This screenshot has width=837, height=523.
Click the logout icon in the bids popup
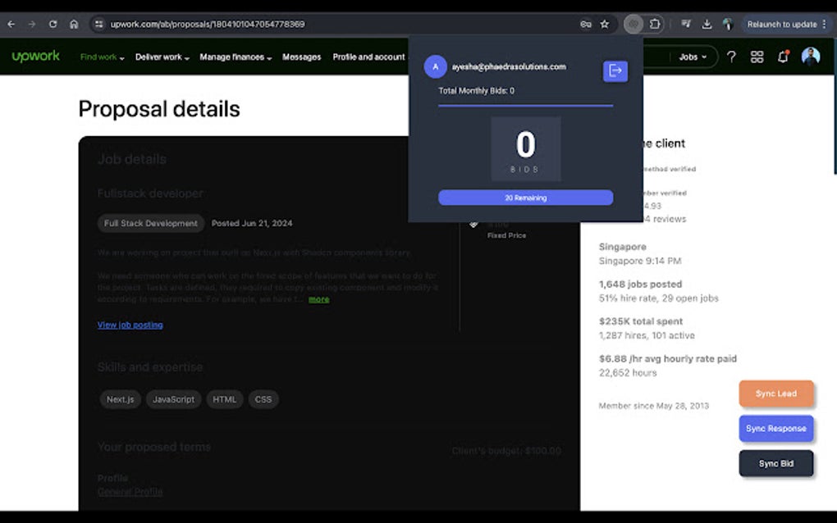[x=615, y=71]
